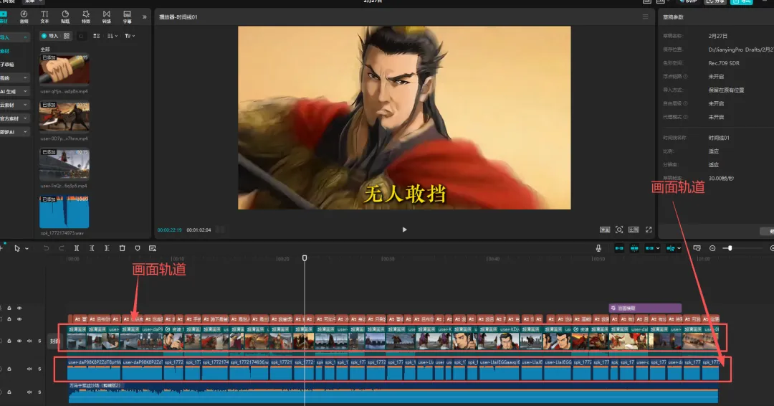
Task: Select the pointer selection tool
Action: 17,248
